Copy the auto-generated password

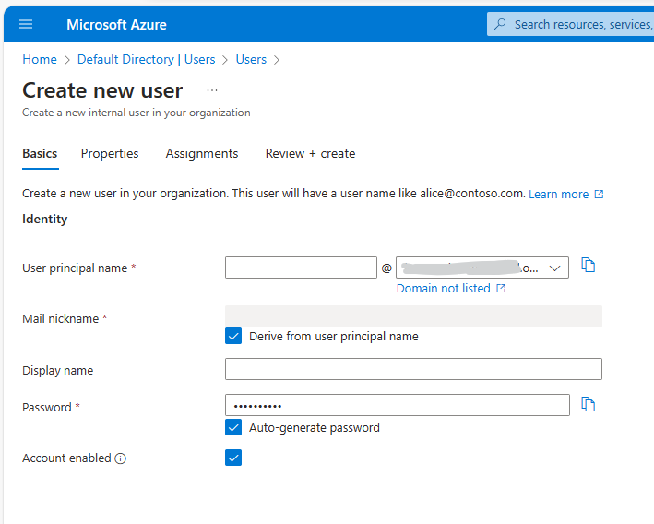coord(589,404)
